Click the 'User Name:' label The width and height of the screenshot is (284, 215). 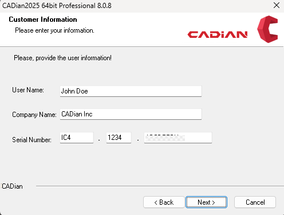[x=28, y=90]
